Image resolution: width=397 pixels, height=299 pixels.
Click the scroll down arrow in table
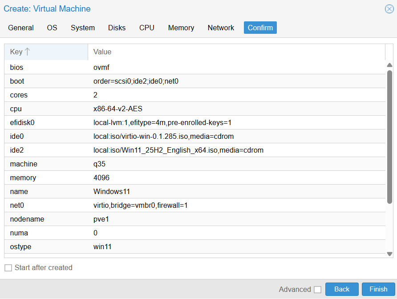click(389, 254)
